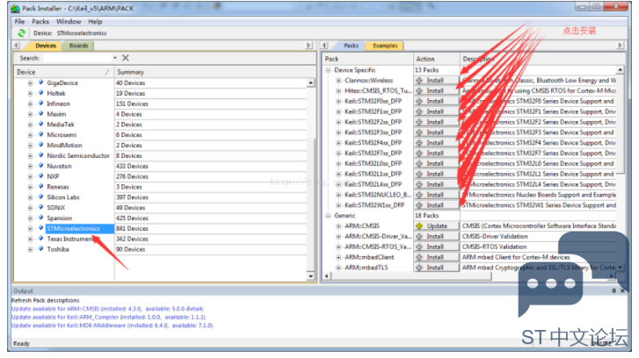The width and height of the screenshot is (639, 358).
Task: Select the MediaTek device row
Action: (160, 125)
